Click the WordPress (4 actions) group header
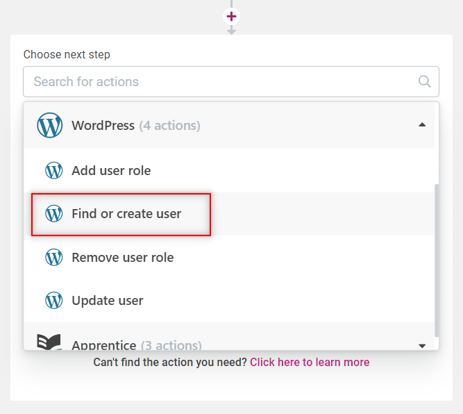 click(229, 125)
